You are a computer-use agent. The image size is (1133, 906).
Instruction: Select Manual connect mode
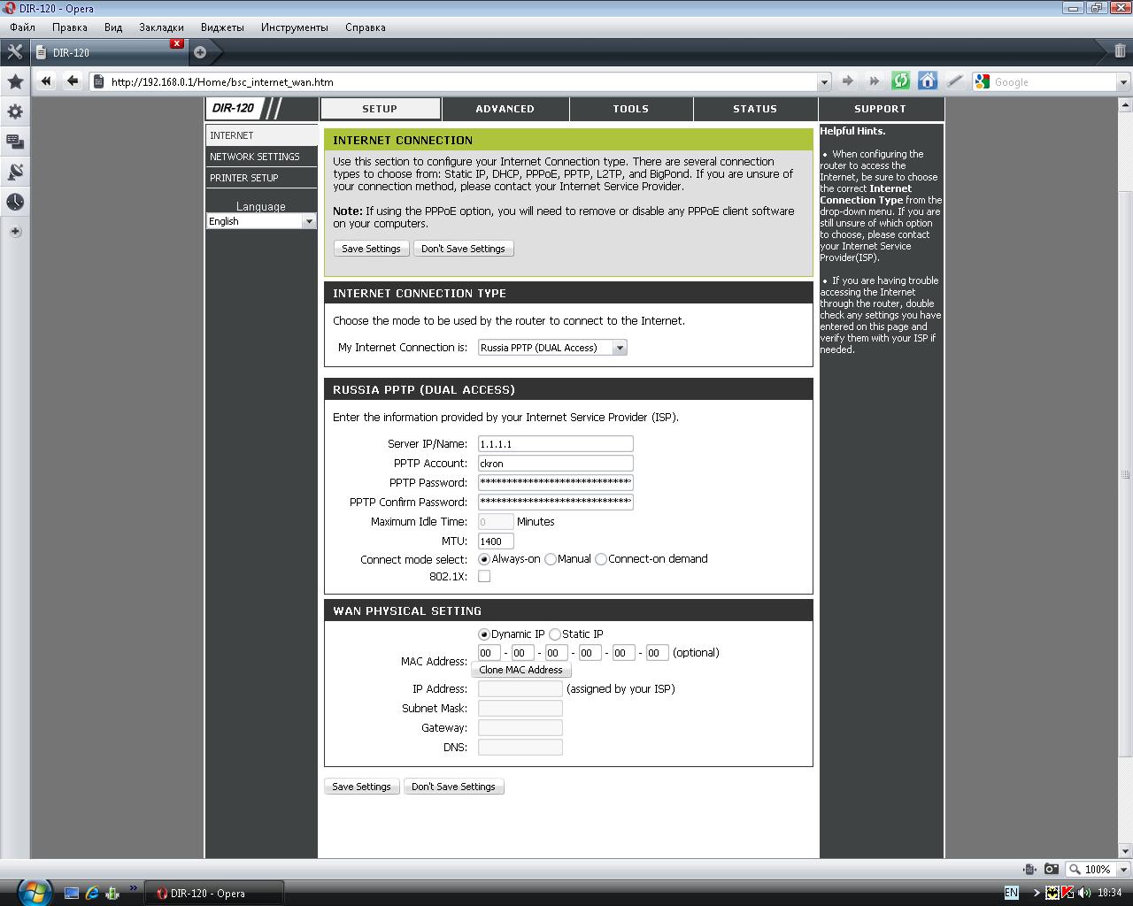(551, 559)
